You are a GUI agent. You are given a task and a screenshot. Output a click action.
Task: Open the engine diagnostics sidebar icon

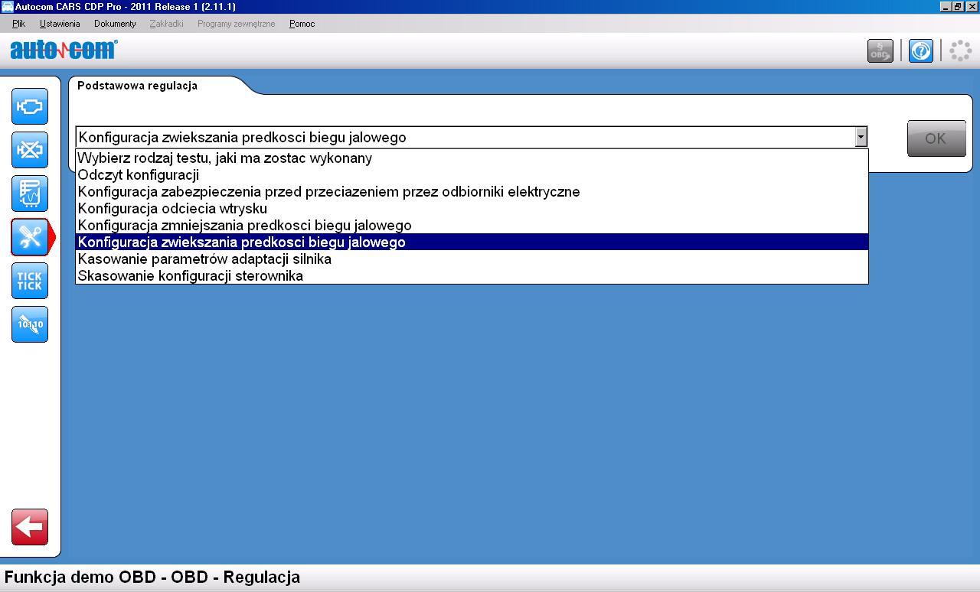30,106
